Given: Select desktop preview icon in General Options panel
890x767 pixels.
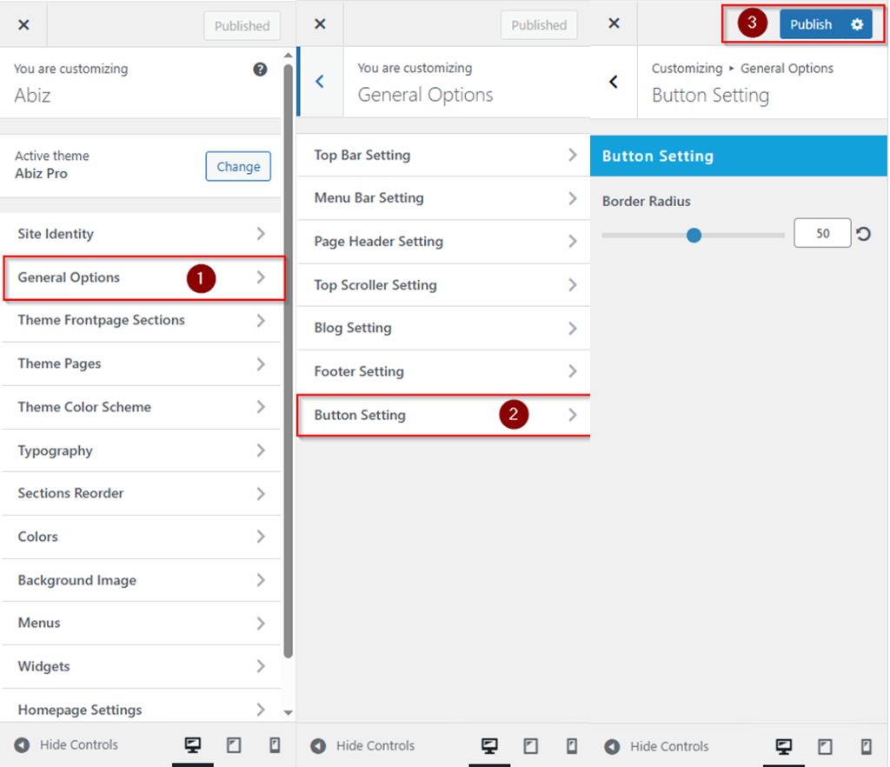Looking at the screenshot, I should (489, 746).
